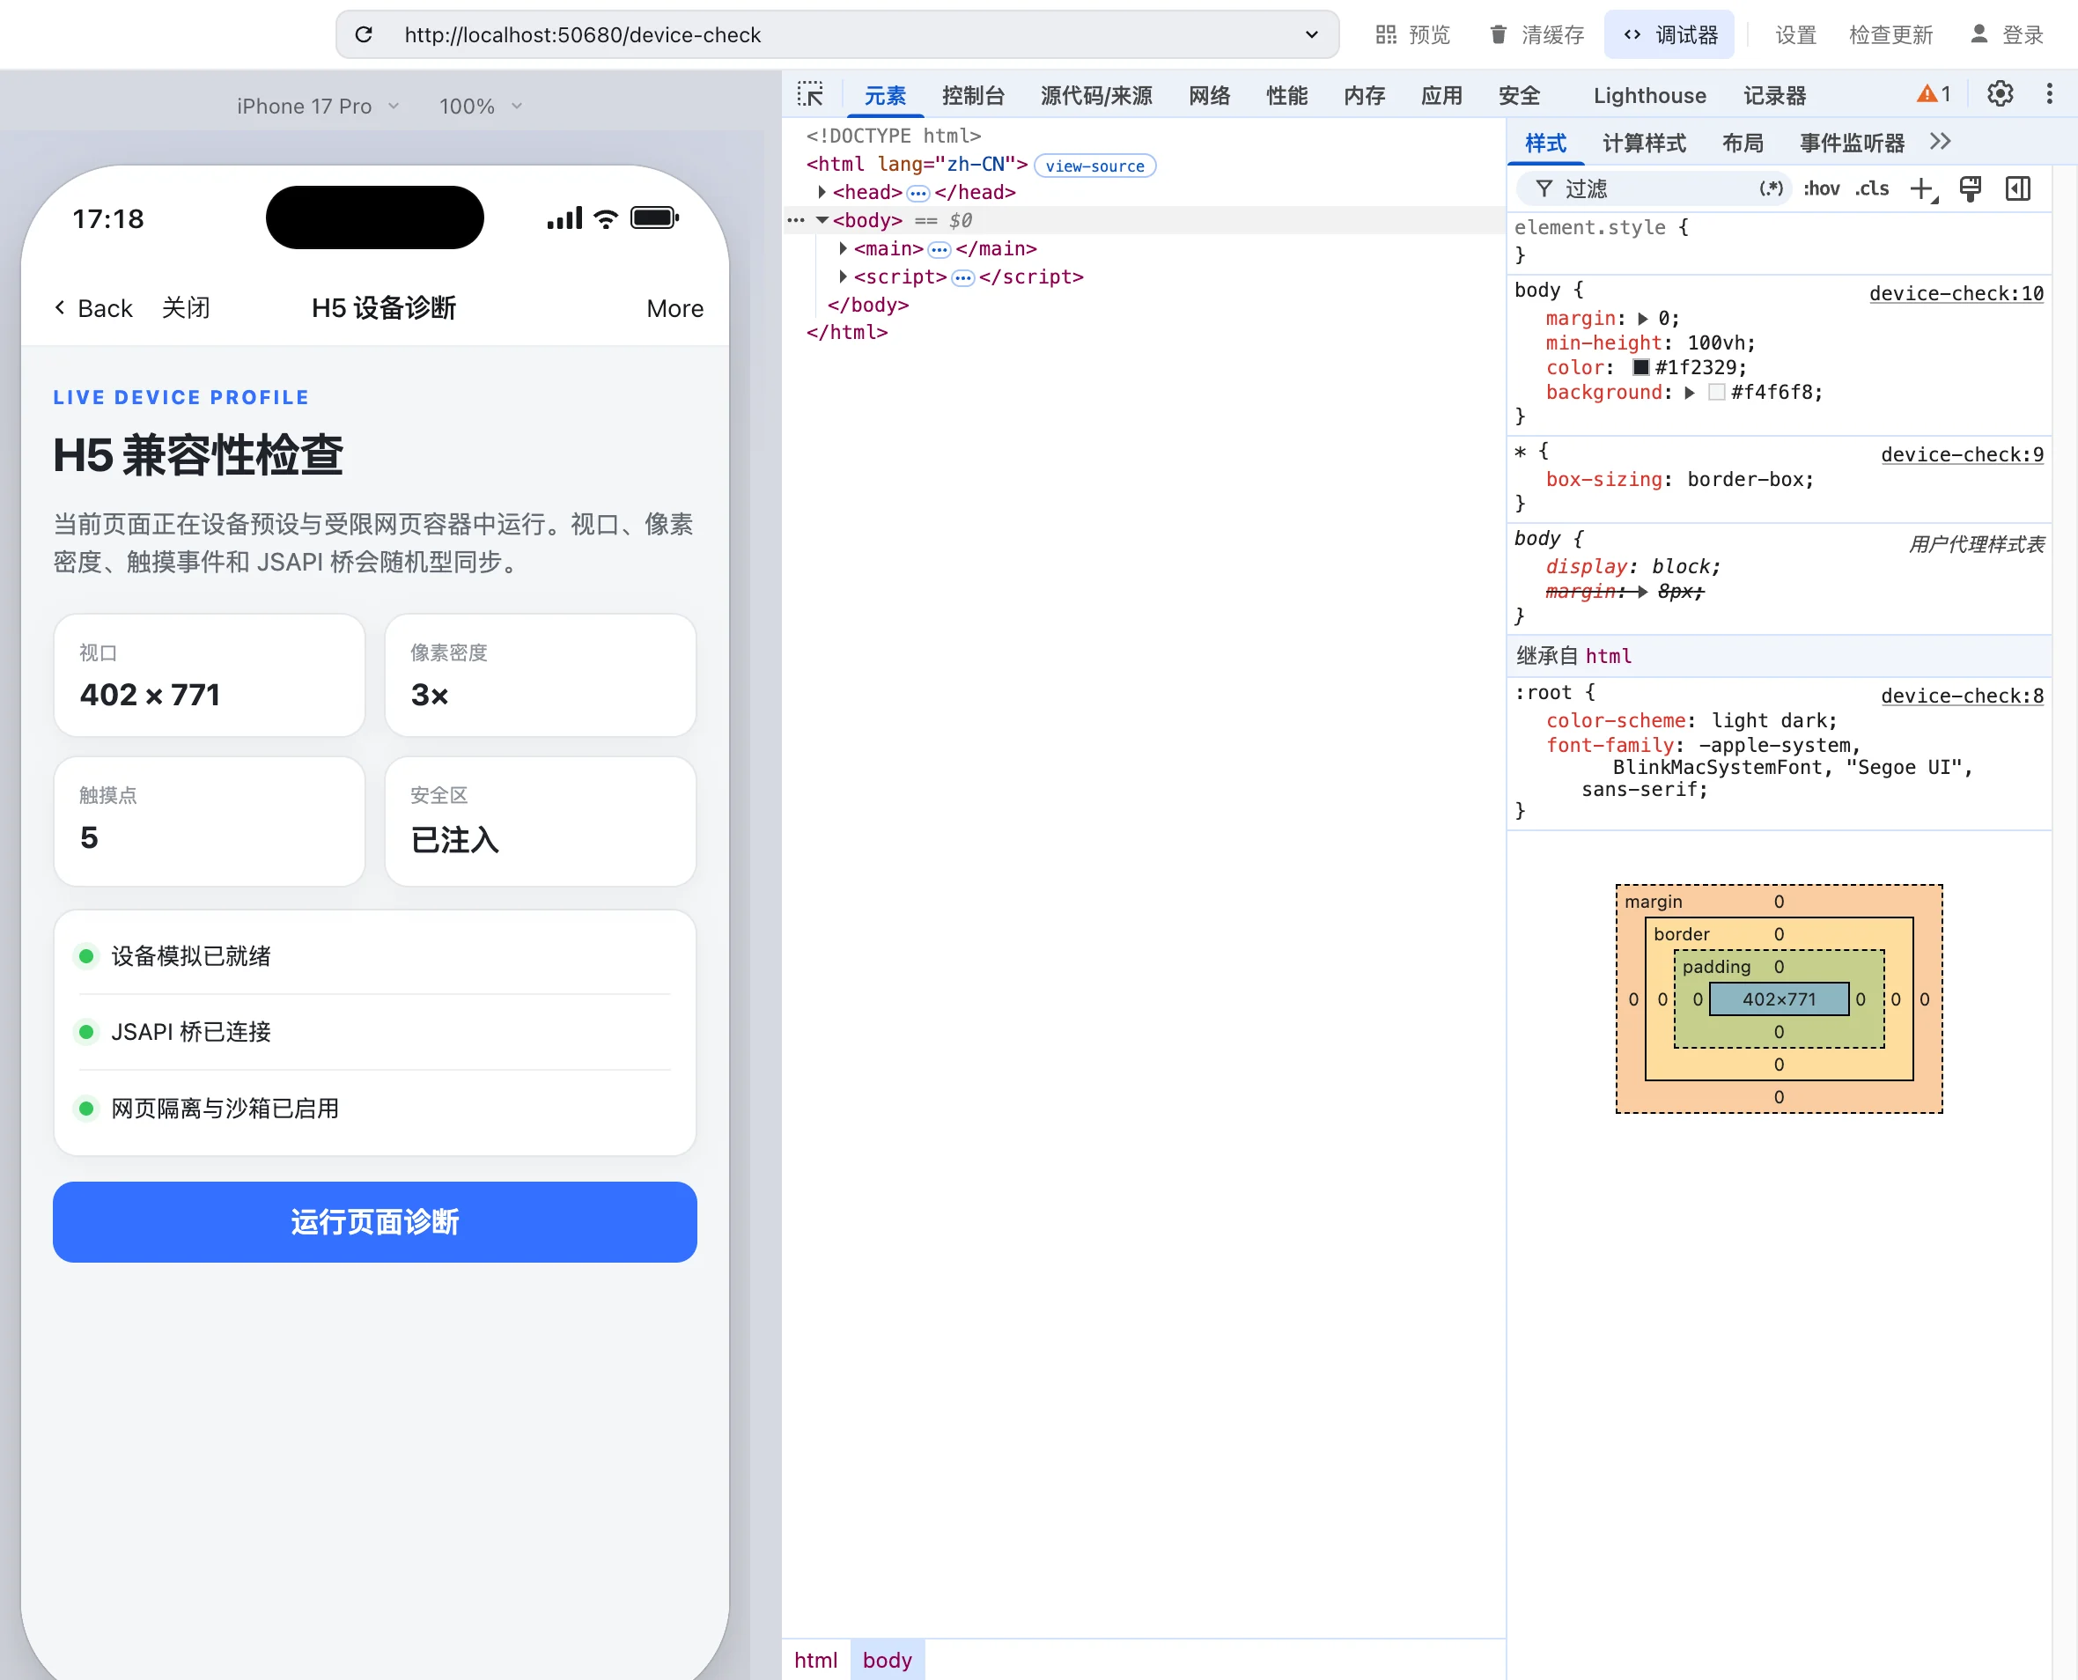
Task: Open the 预览 preview button
Action: (x=1413, y=35)
